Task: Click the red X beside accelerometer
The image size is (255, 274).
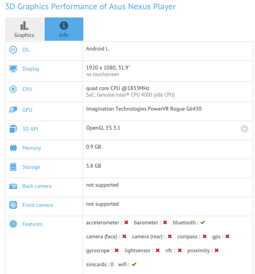Action: coord(126,222)
